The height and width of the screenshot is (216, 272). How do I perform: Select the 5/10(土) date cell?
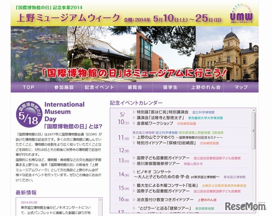(123, 118)
